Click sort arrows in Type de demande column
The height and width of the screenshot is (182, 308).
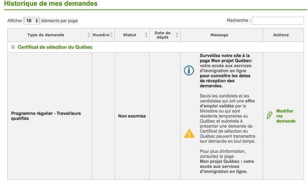pos(88,35)
